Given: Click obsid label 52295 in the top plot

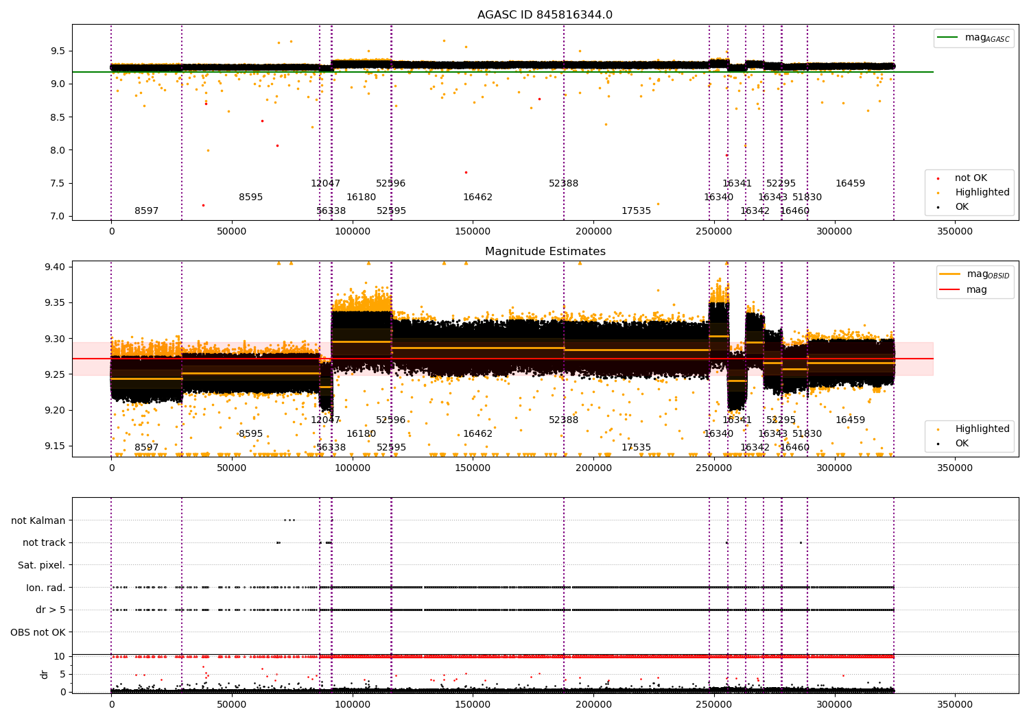Looking at the screenshot, I should (781, 184).
